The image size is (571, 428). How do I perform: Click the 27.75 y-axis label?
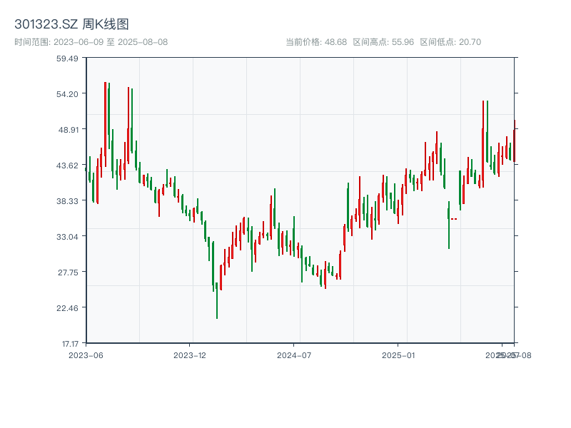tap(68, 272)
